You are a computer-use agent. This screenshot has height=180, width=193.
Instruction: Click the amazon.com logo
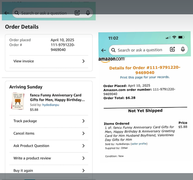pos(112,60)
